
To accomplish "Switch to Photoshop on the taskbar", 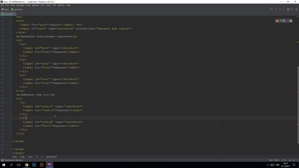I will click(34, 165).
